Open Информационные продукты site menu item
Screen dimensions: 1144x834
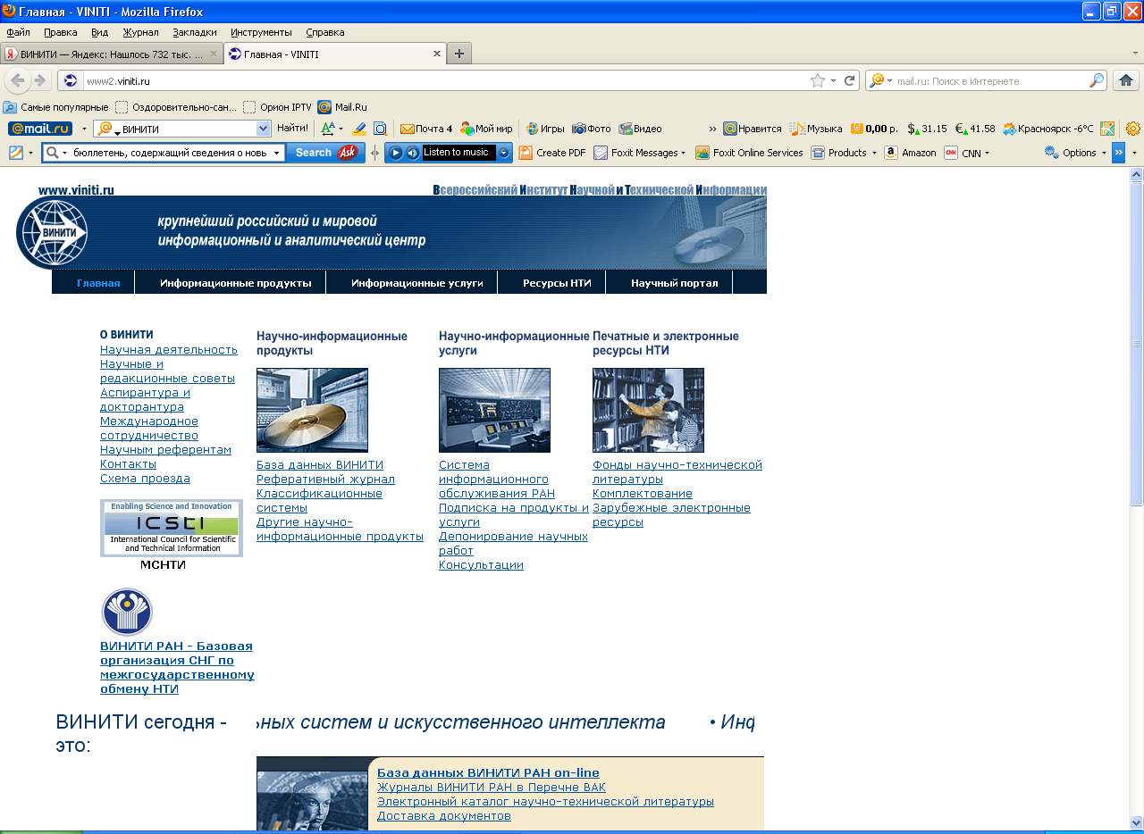[x=236, y=283]
